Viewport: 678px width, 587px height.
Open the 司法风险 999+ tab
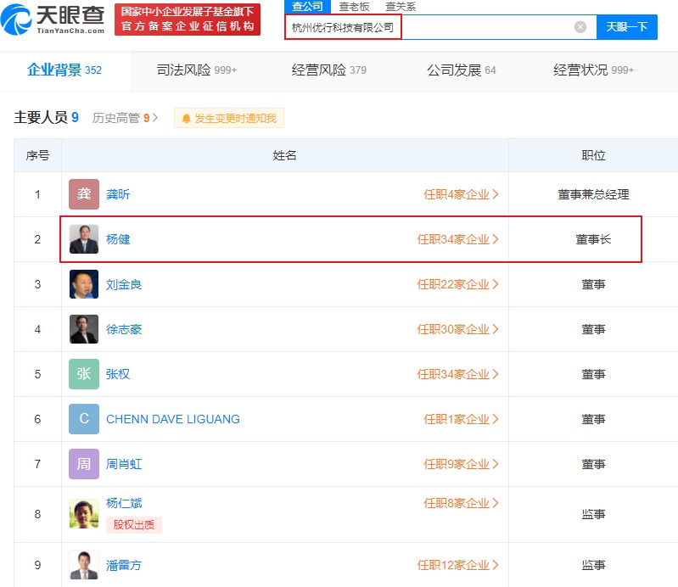pyautogui.click(x=197, y=70)
